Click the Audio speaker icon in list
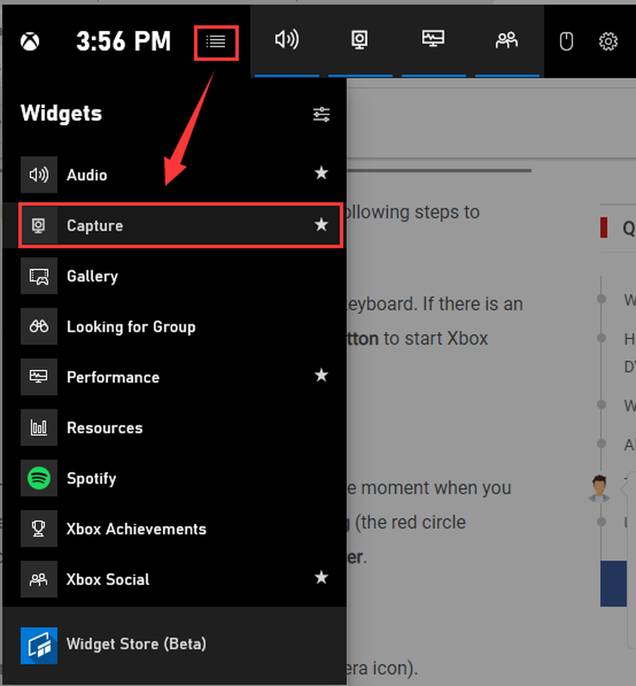This screenshot has height=686, width=636. click(x=39, y=175)
